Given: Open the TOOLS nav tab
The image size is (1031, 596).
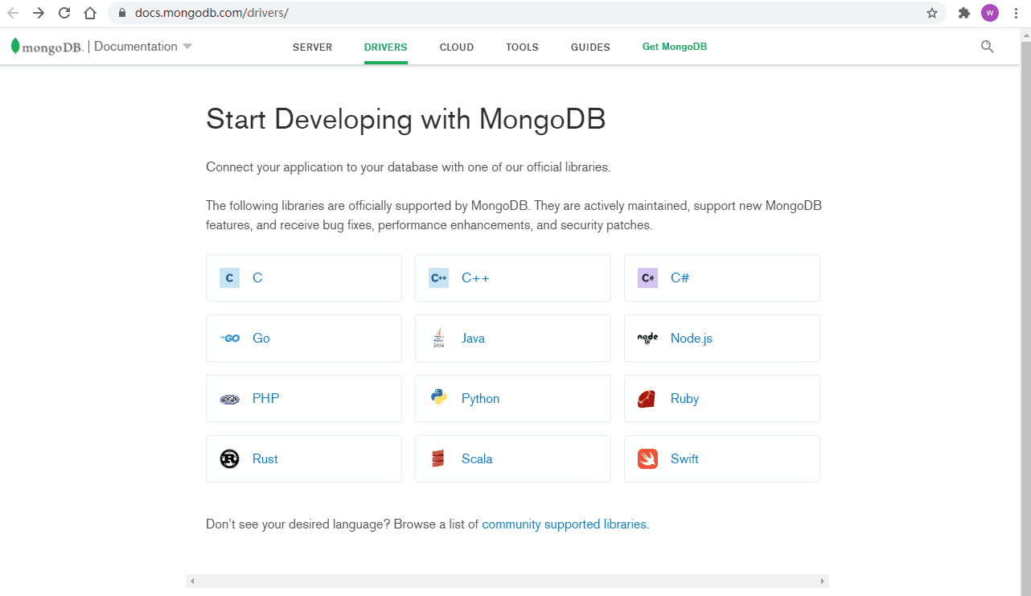Looking at the screenshot, I should 522,47.
